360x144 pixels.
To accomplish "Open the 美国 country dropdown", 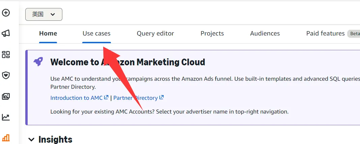I will tap(44, 14).
